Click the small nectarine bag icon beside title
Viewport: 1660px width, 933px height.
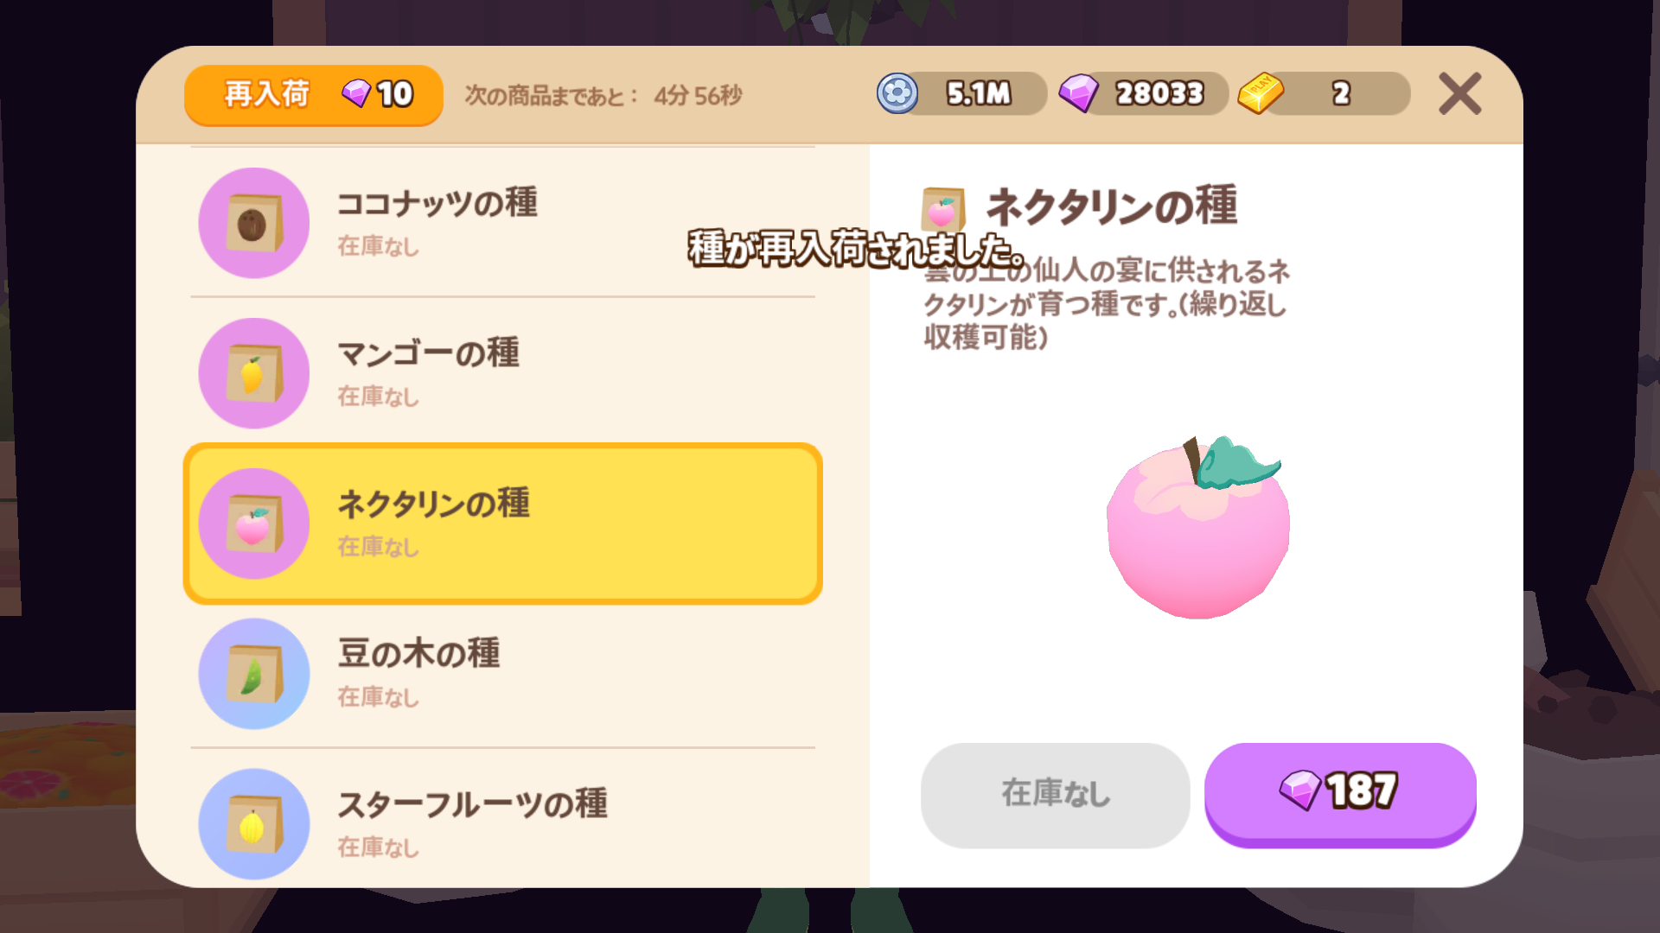942,209
